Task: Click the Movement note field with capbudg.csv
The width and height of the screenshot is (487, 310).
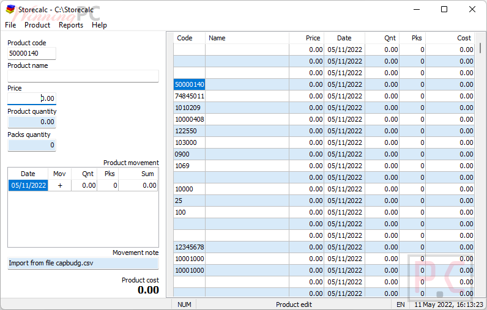Action: 83,263
